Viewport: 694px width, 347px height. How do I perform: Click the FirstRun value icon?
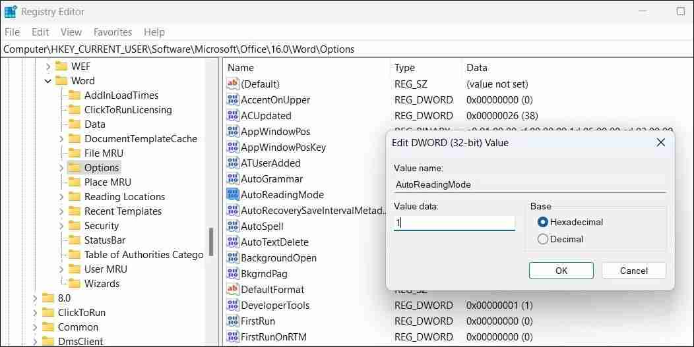[x=232, y=321]
